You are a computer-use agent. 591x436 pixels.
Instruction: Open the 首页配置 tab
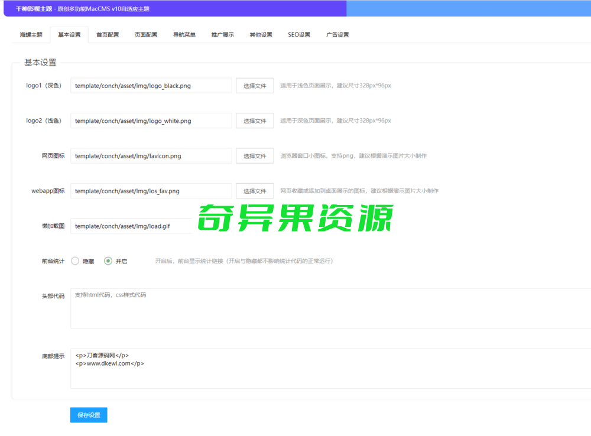click(x=107, y=34)
